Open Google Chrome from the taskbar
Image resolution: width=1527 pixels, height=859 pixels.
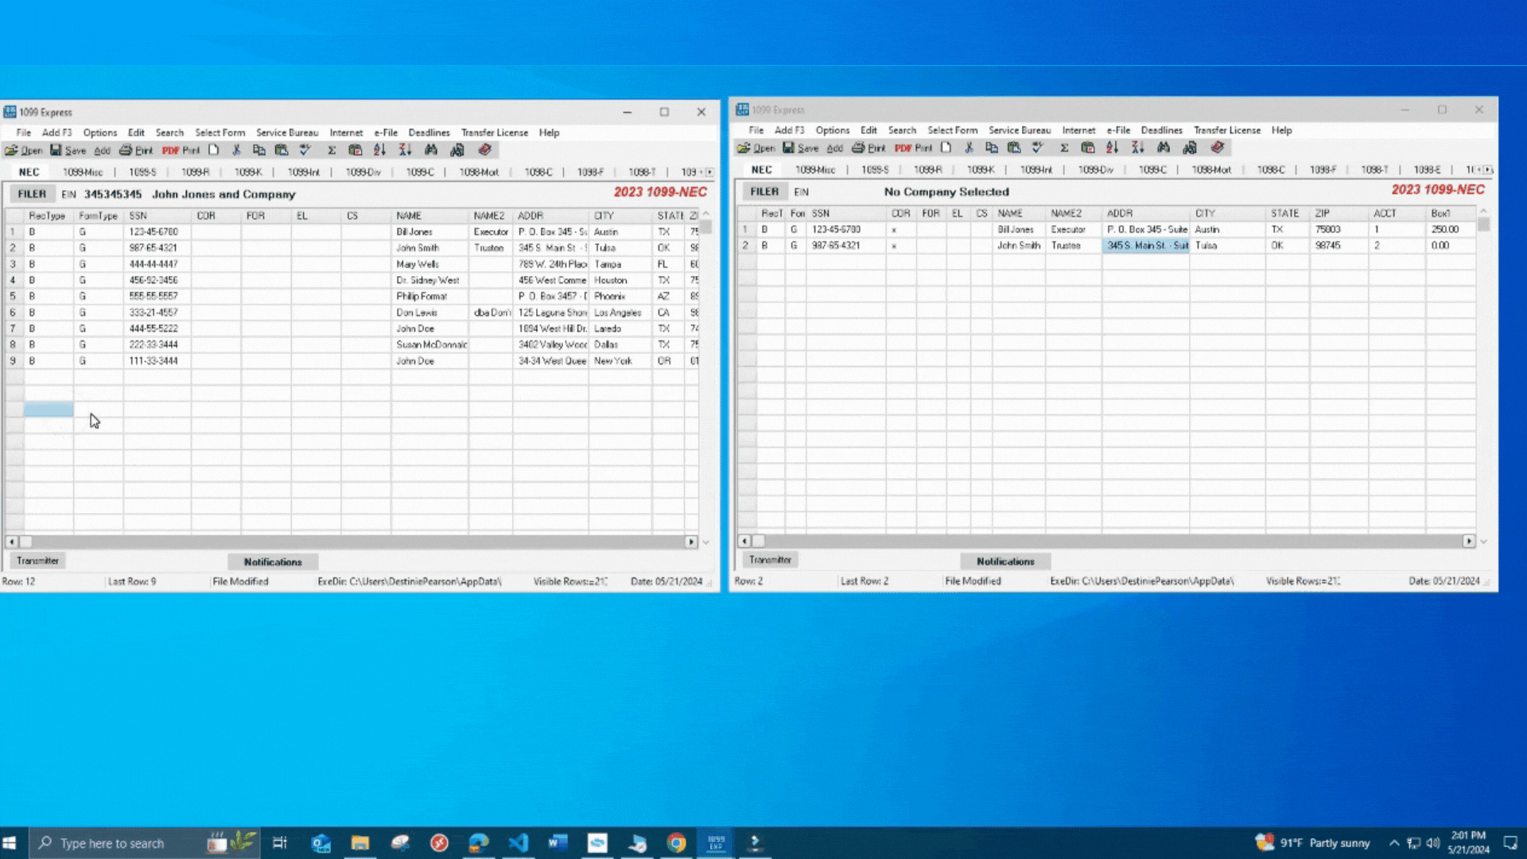(676, 842)
